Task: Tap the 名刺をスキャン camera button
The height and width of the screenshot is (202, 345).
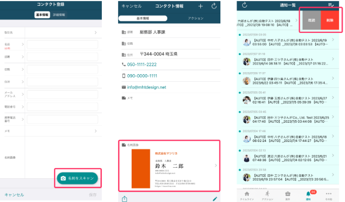Action: pos(79,179)
